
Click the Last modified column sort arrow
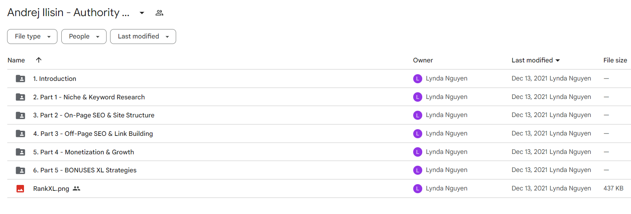pyautogui.click(x=557, y=60)
